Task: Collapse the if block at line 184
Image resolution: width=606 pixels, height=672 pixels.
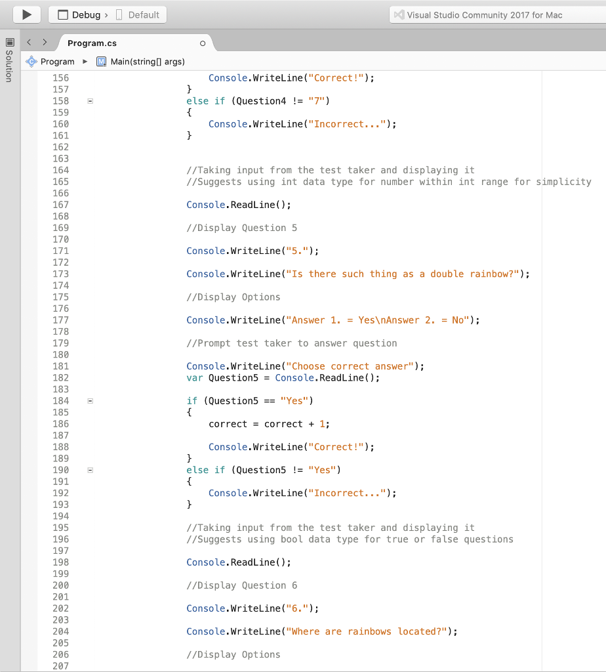Action: (x=90, y=400)
